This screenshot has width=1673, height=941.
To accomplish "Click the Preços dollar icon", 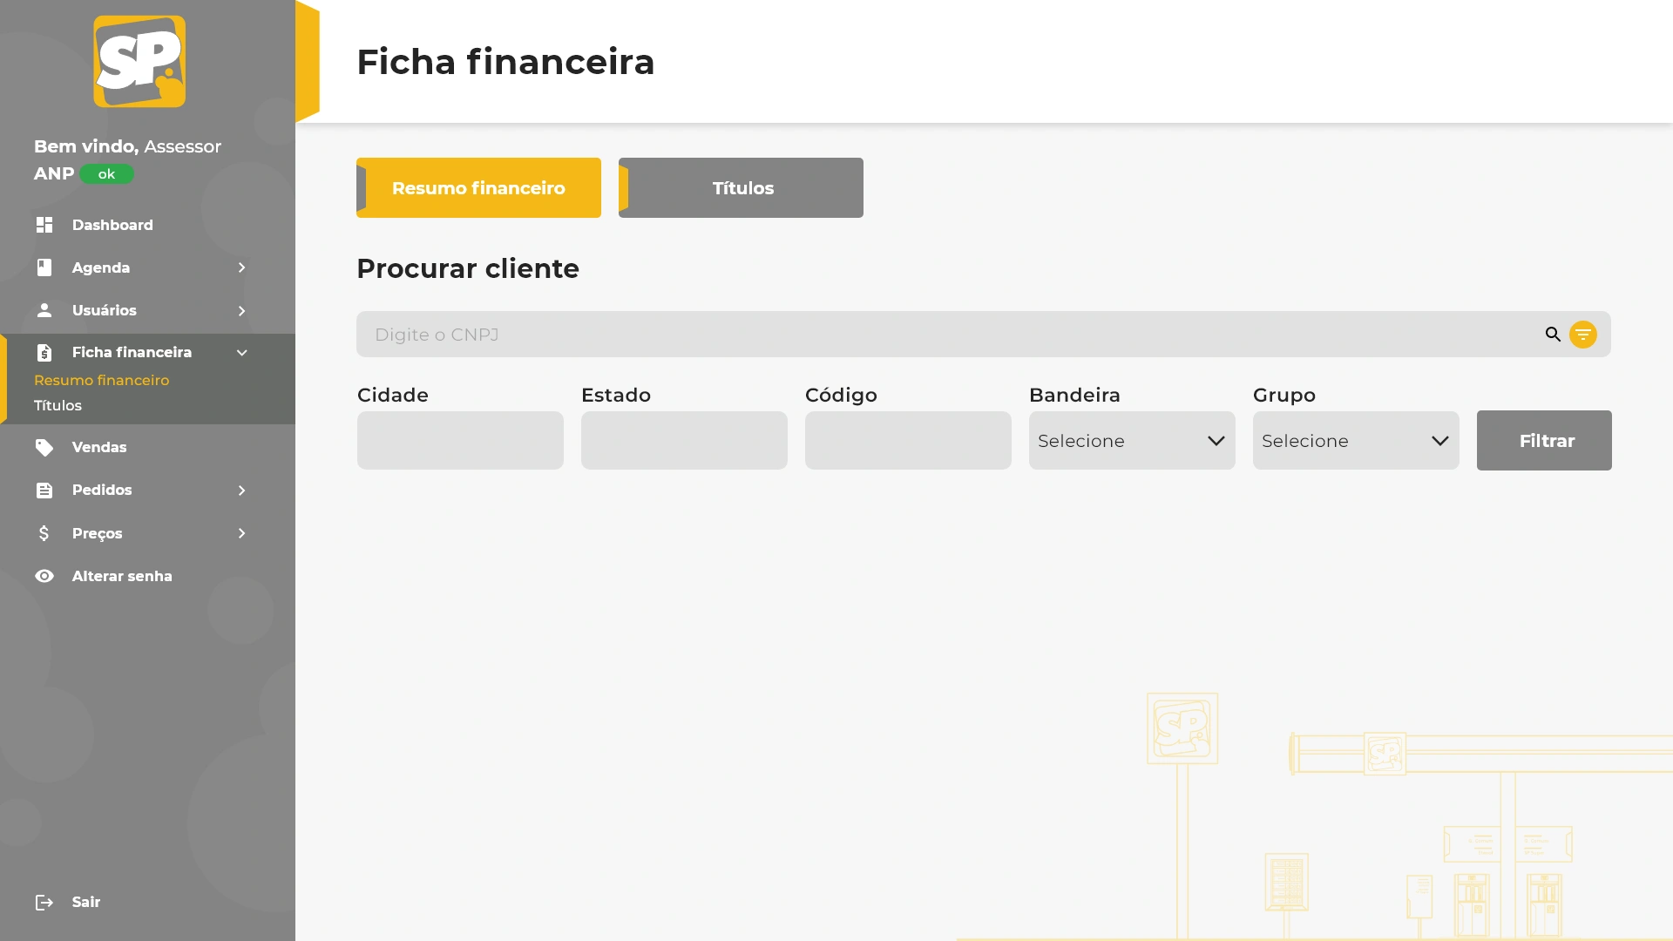I will 44,533.
